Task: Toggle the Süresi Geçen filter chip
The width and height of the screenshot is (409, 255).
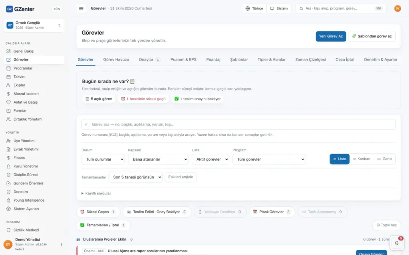Action: pyautogui.click(x=98, y=212)
